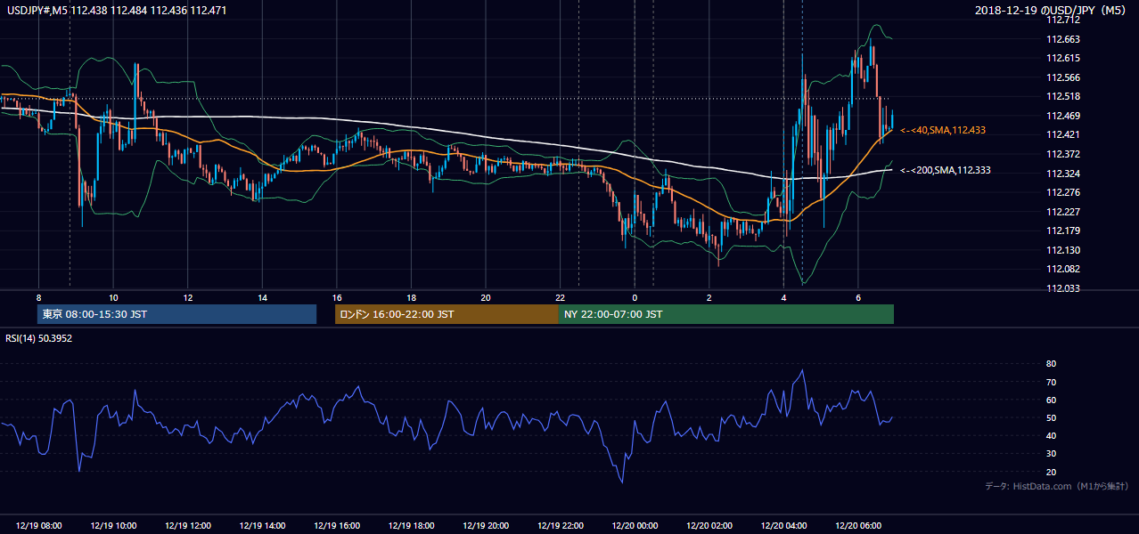This screenshot has height=534, width=1139.
Task: Click the 40 SMA 112.433 label
Action: [x=942, y=130]
